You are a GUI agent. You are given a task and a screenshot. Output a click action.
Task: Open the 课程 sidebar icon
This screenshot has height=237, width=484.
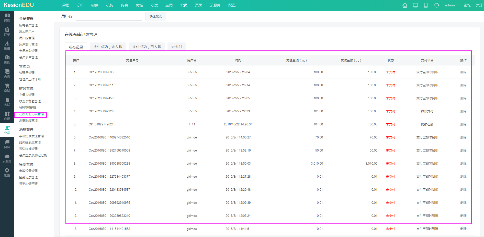coord(7,17)
